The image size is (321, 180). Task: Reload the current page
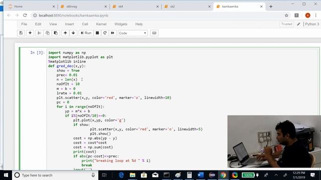25,15
